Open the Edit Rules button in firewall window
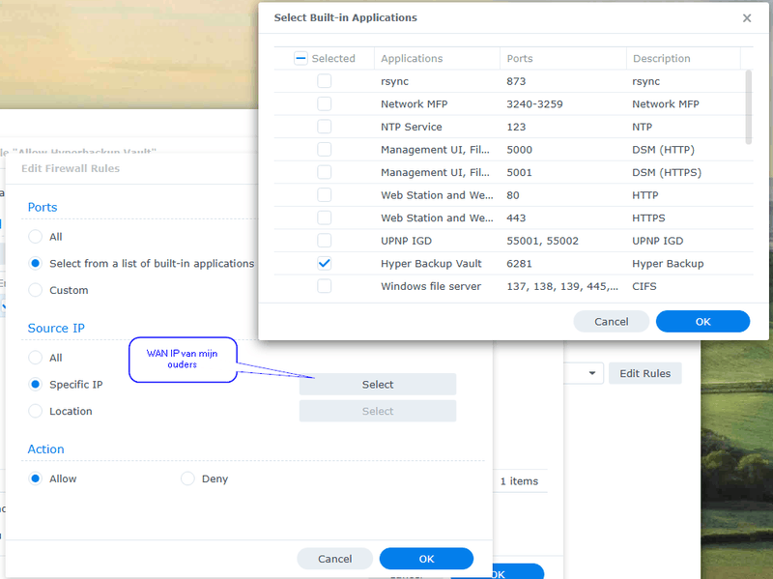Screen dimensions: 773x579 (x=644, y=373)
